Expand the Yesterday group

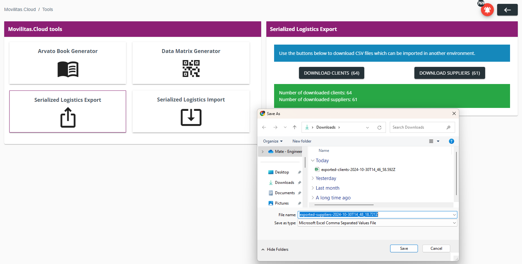click(x=313, y=178)
